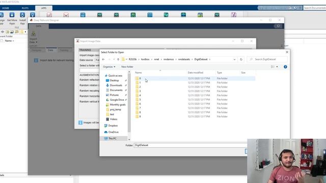Click Get More Apps icon
The image size is (326, 183).
click(x=12, y=18)
